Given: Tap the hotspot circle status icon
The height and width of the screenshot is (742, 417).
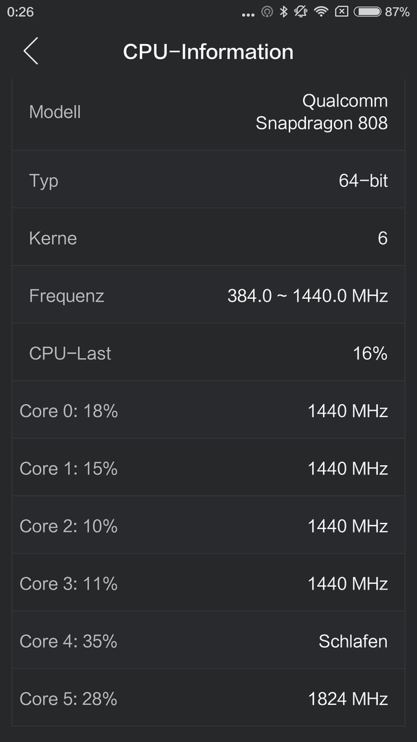Looking at the screenshot, I should (267, 12).
